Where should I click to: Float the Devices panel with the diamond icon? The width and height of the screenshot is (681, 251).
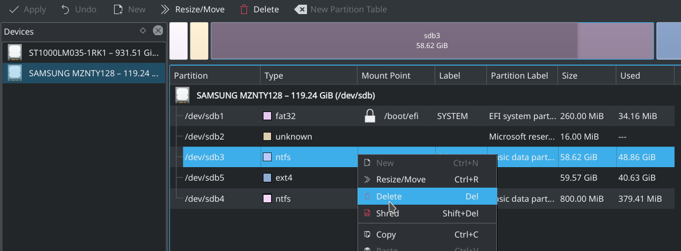point(143,30)
